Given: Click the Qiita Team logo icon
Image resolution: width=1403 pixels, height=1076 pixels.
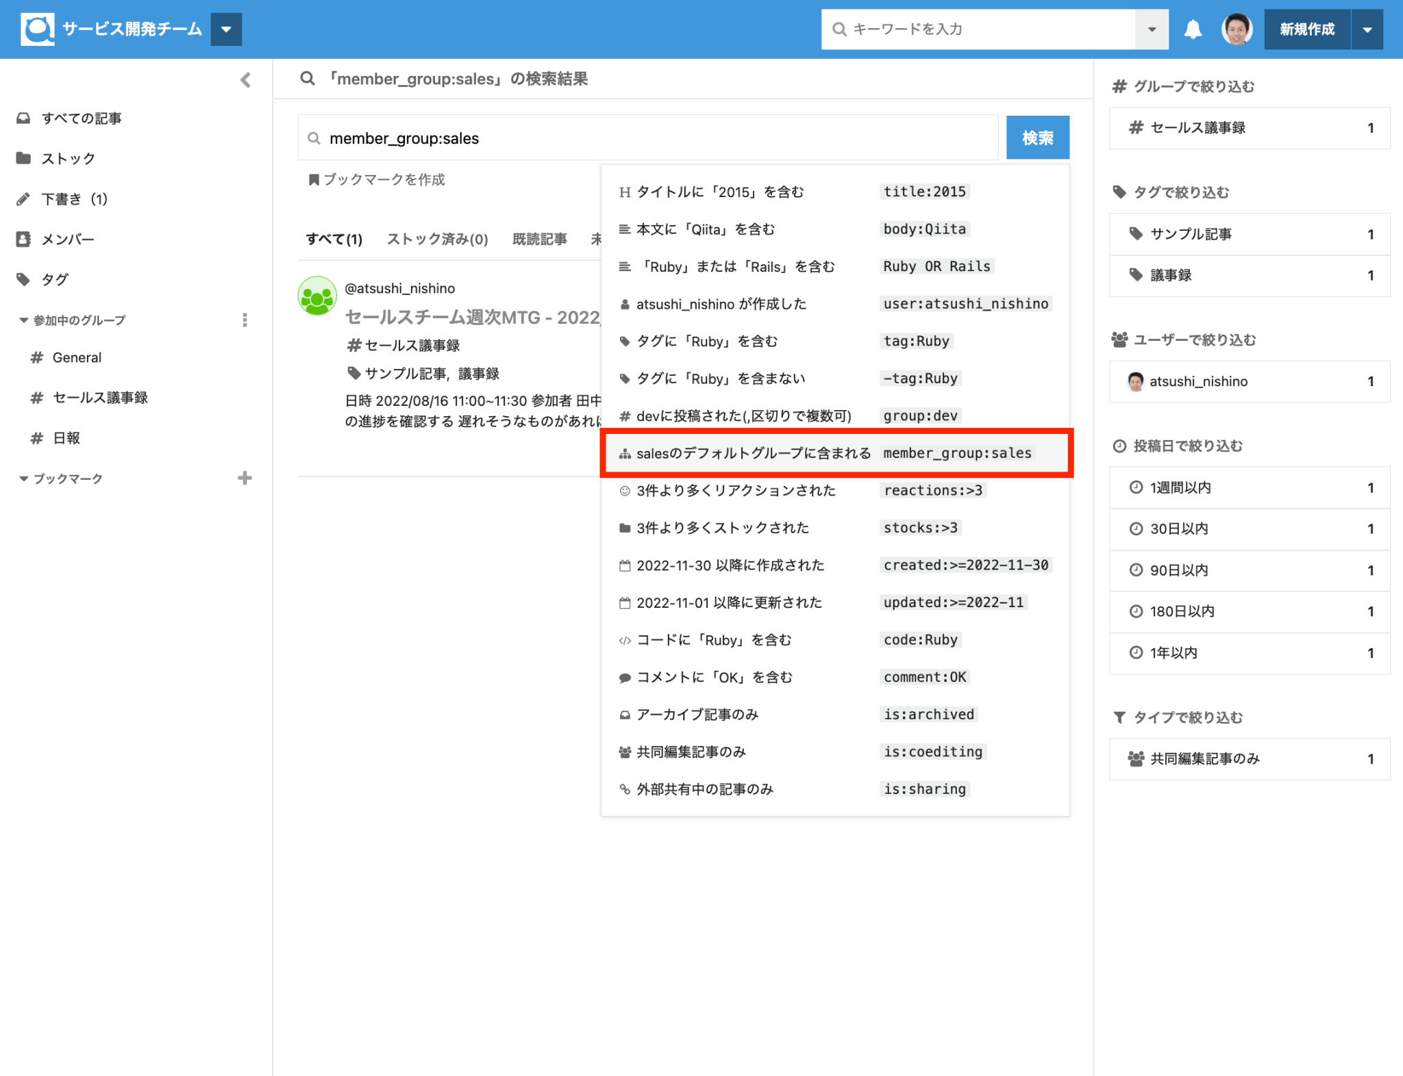Looking at the screenshot, I should click(37, 29).
